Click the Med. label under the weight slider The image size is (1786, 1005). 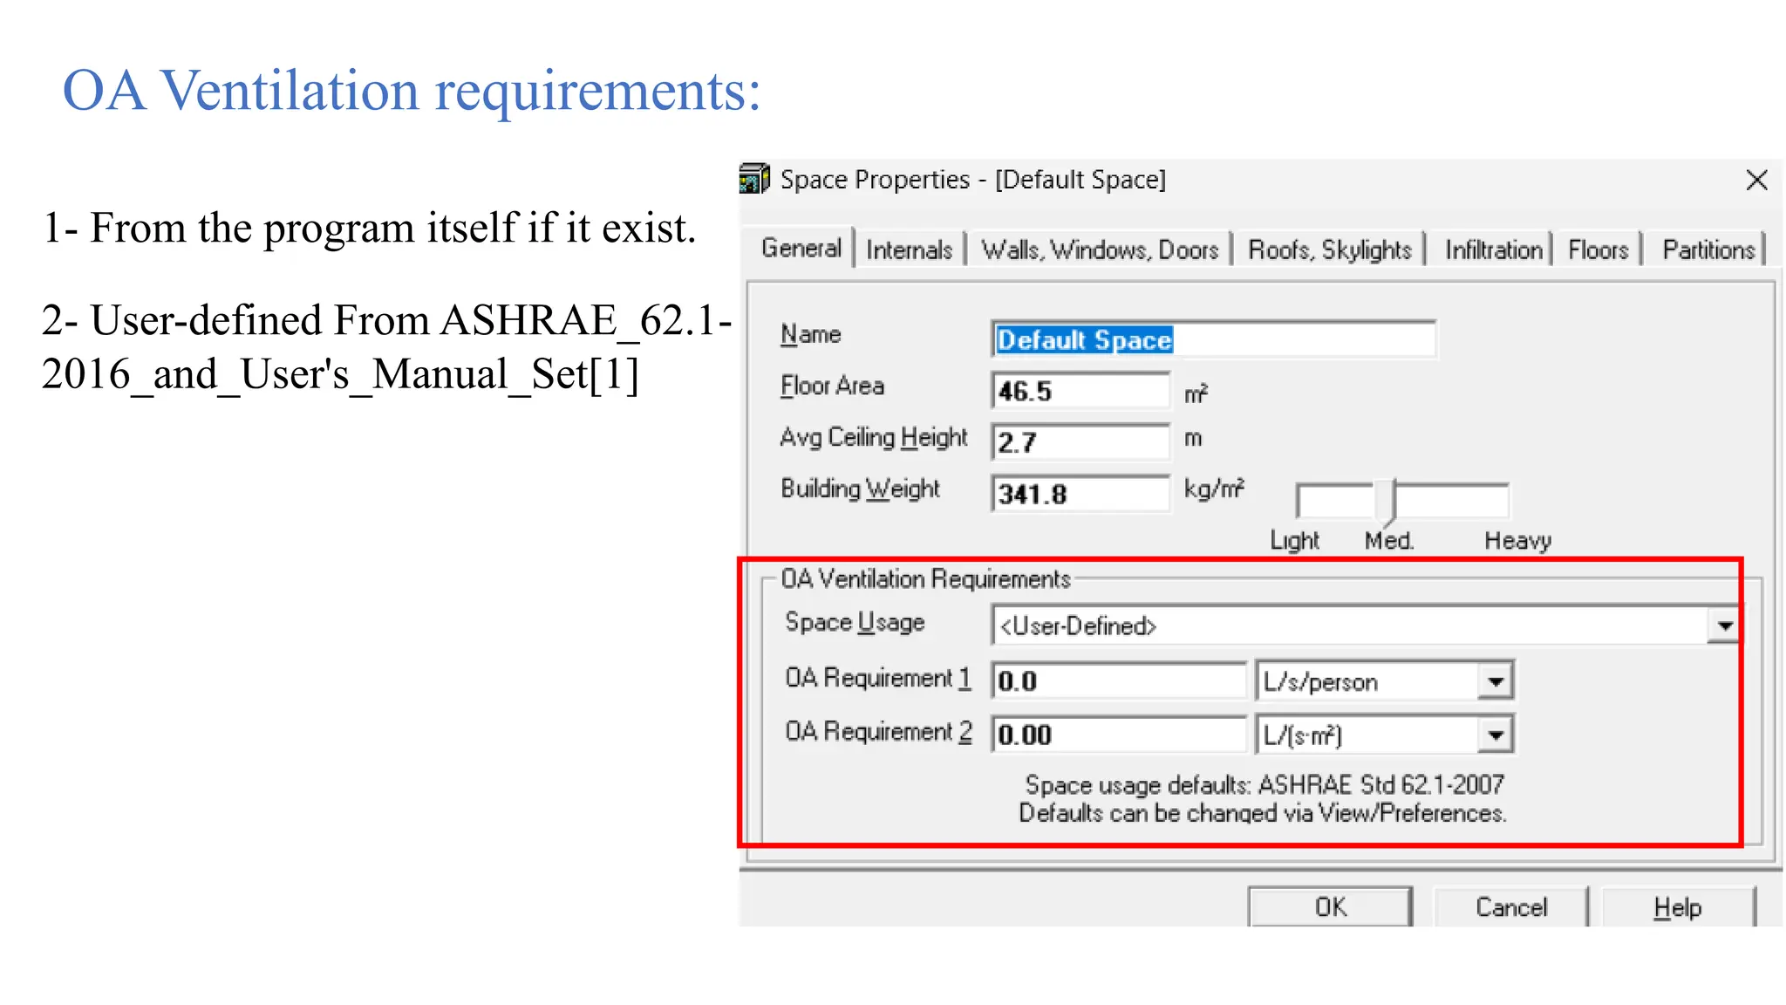1389,541
